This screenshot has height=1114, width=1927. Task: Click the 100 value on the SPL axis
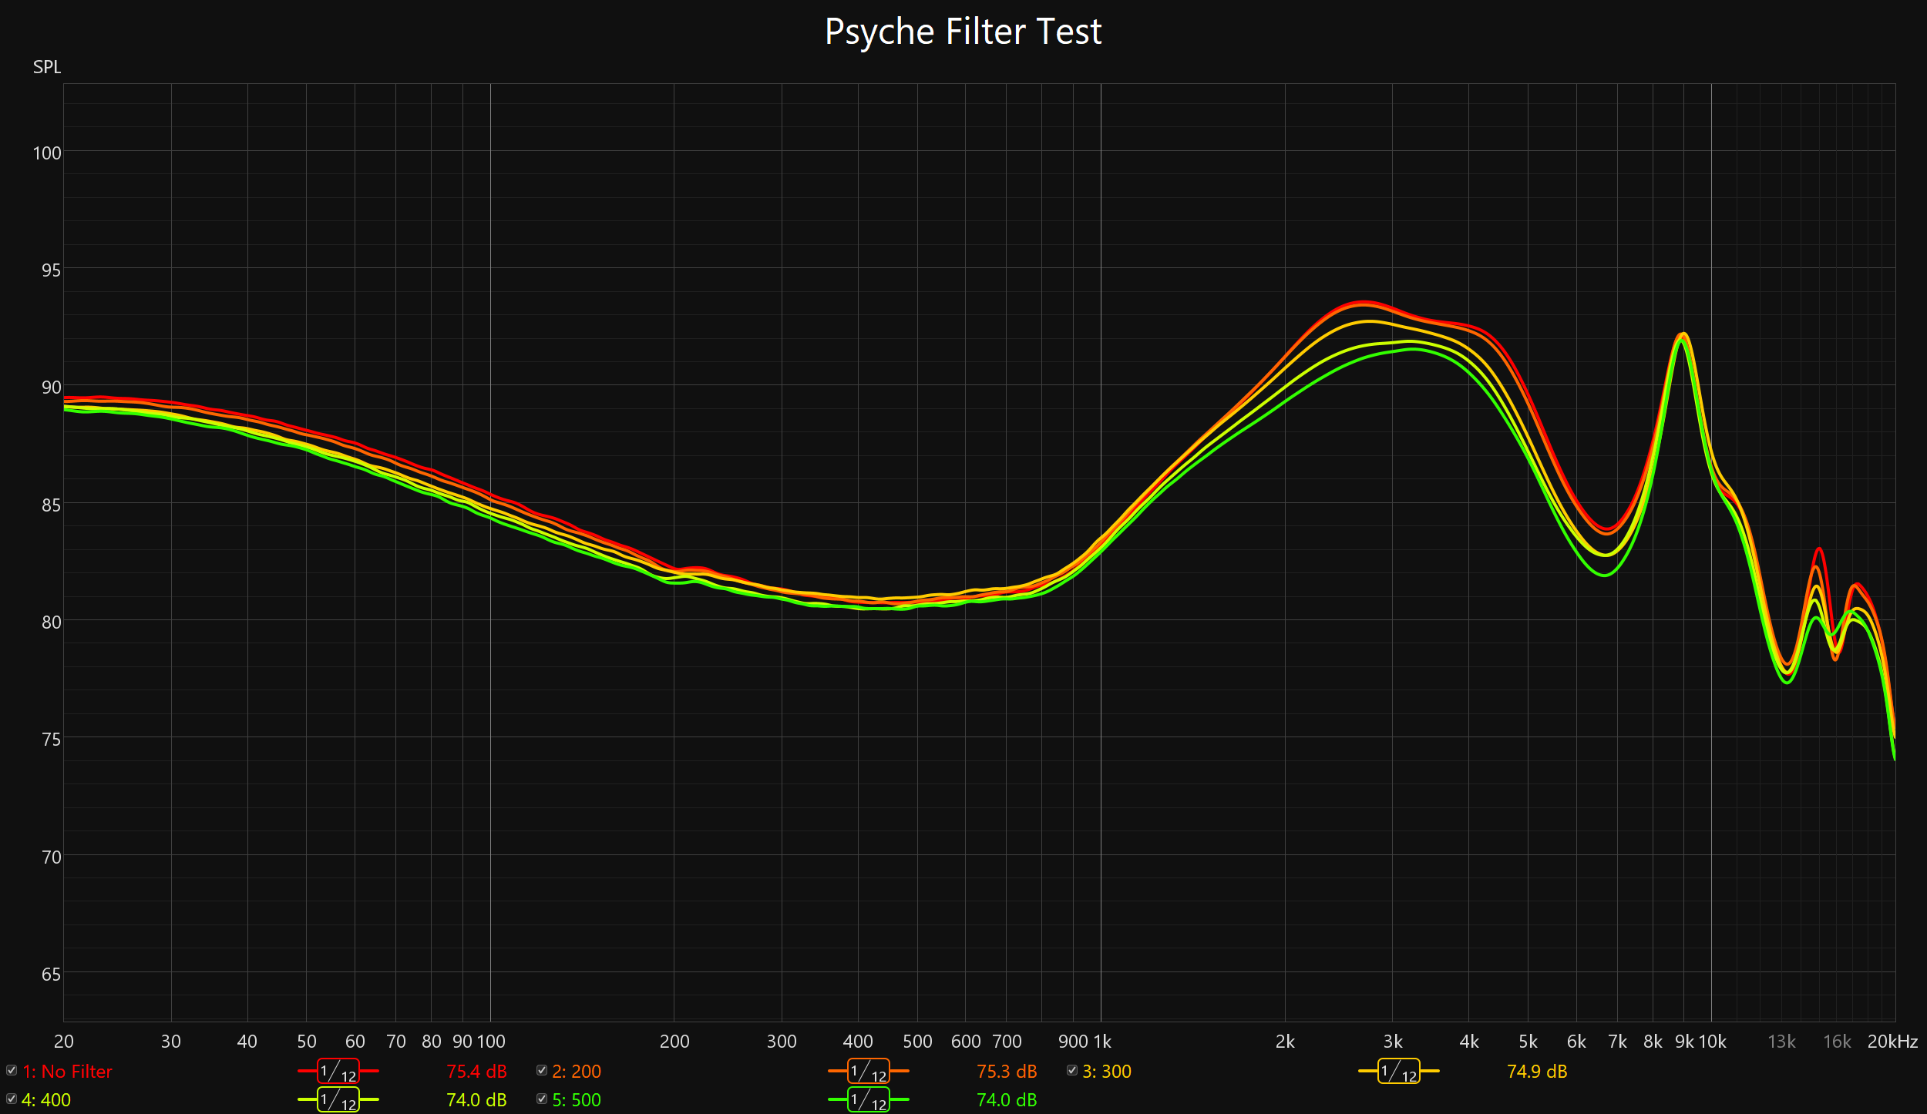click(47, 153)
